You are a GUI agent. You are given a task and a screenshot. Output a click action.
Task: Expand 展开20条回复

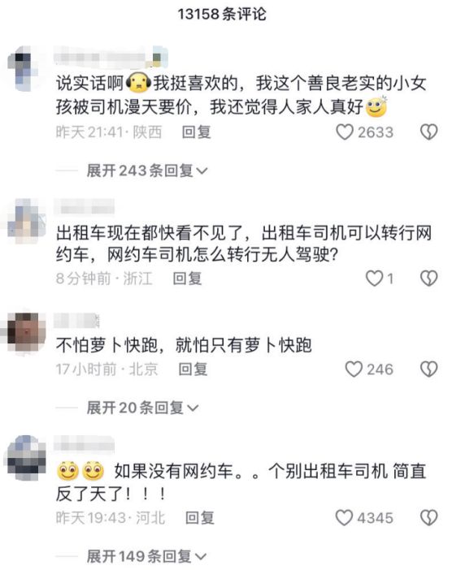click(142, 408)
